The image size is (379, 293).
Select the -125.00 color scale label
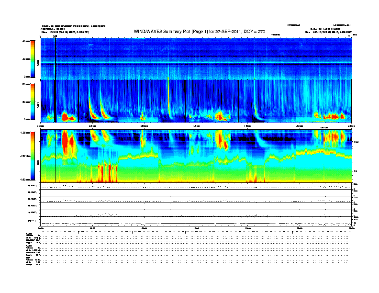click(25, 133)
